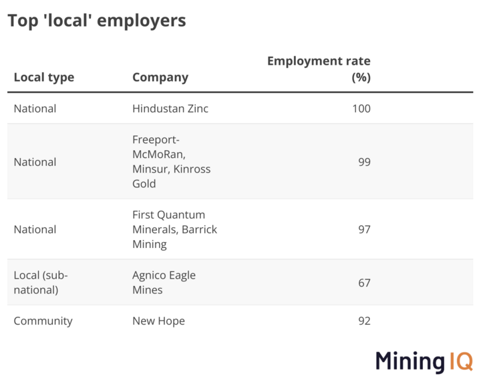Image resolution: width=481 pixels, height=382 pixels.
Task: Click the Employment rate (%) column header
Action: click(319, 69)
